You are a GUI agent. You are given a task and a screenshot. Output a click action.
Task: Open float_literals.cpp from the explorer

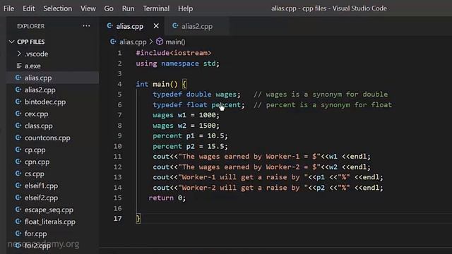[50, 222]
